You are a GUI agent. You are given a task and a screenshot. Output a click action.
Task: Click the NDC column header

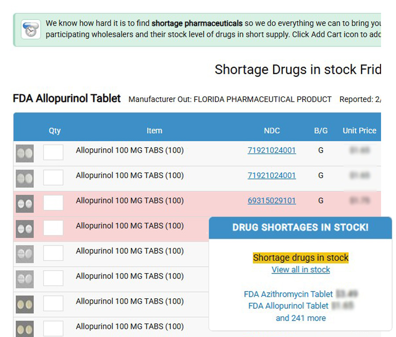[271, 131]
